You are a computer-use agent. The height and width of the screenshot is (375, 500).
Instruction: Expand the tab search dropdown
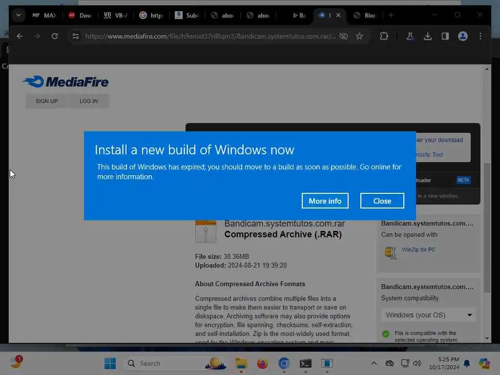pos(19,15)
